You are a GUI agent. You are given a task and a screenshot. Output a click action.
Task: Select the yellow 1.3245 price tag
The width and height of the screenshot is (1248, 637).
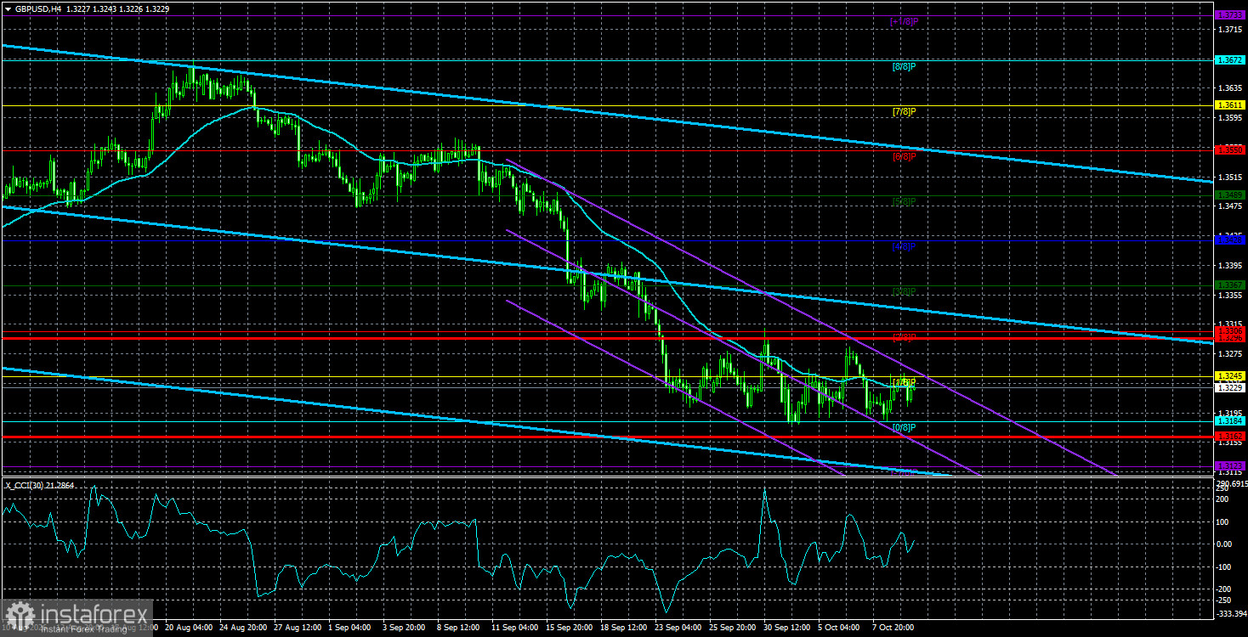(x=1230, y=375)
